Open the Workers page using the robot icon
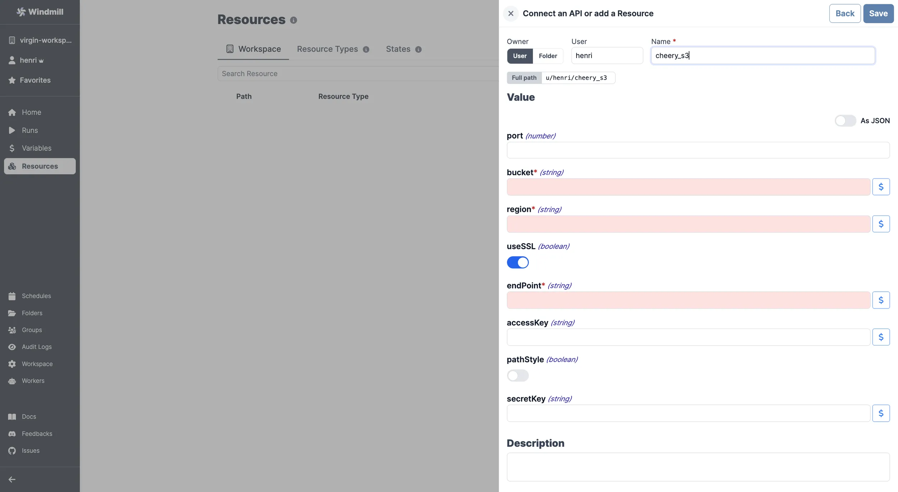Image resolution: width=898 pixels, height=492 pixels. (33, 381)
